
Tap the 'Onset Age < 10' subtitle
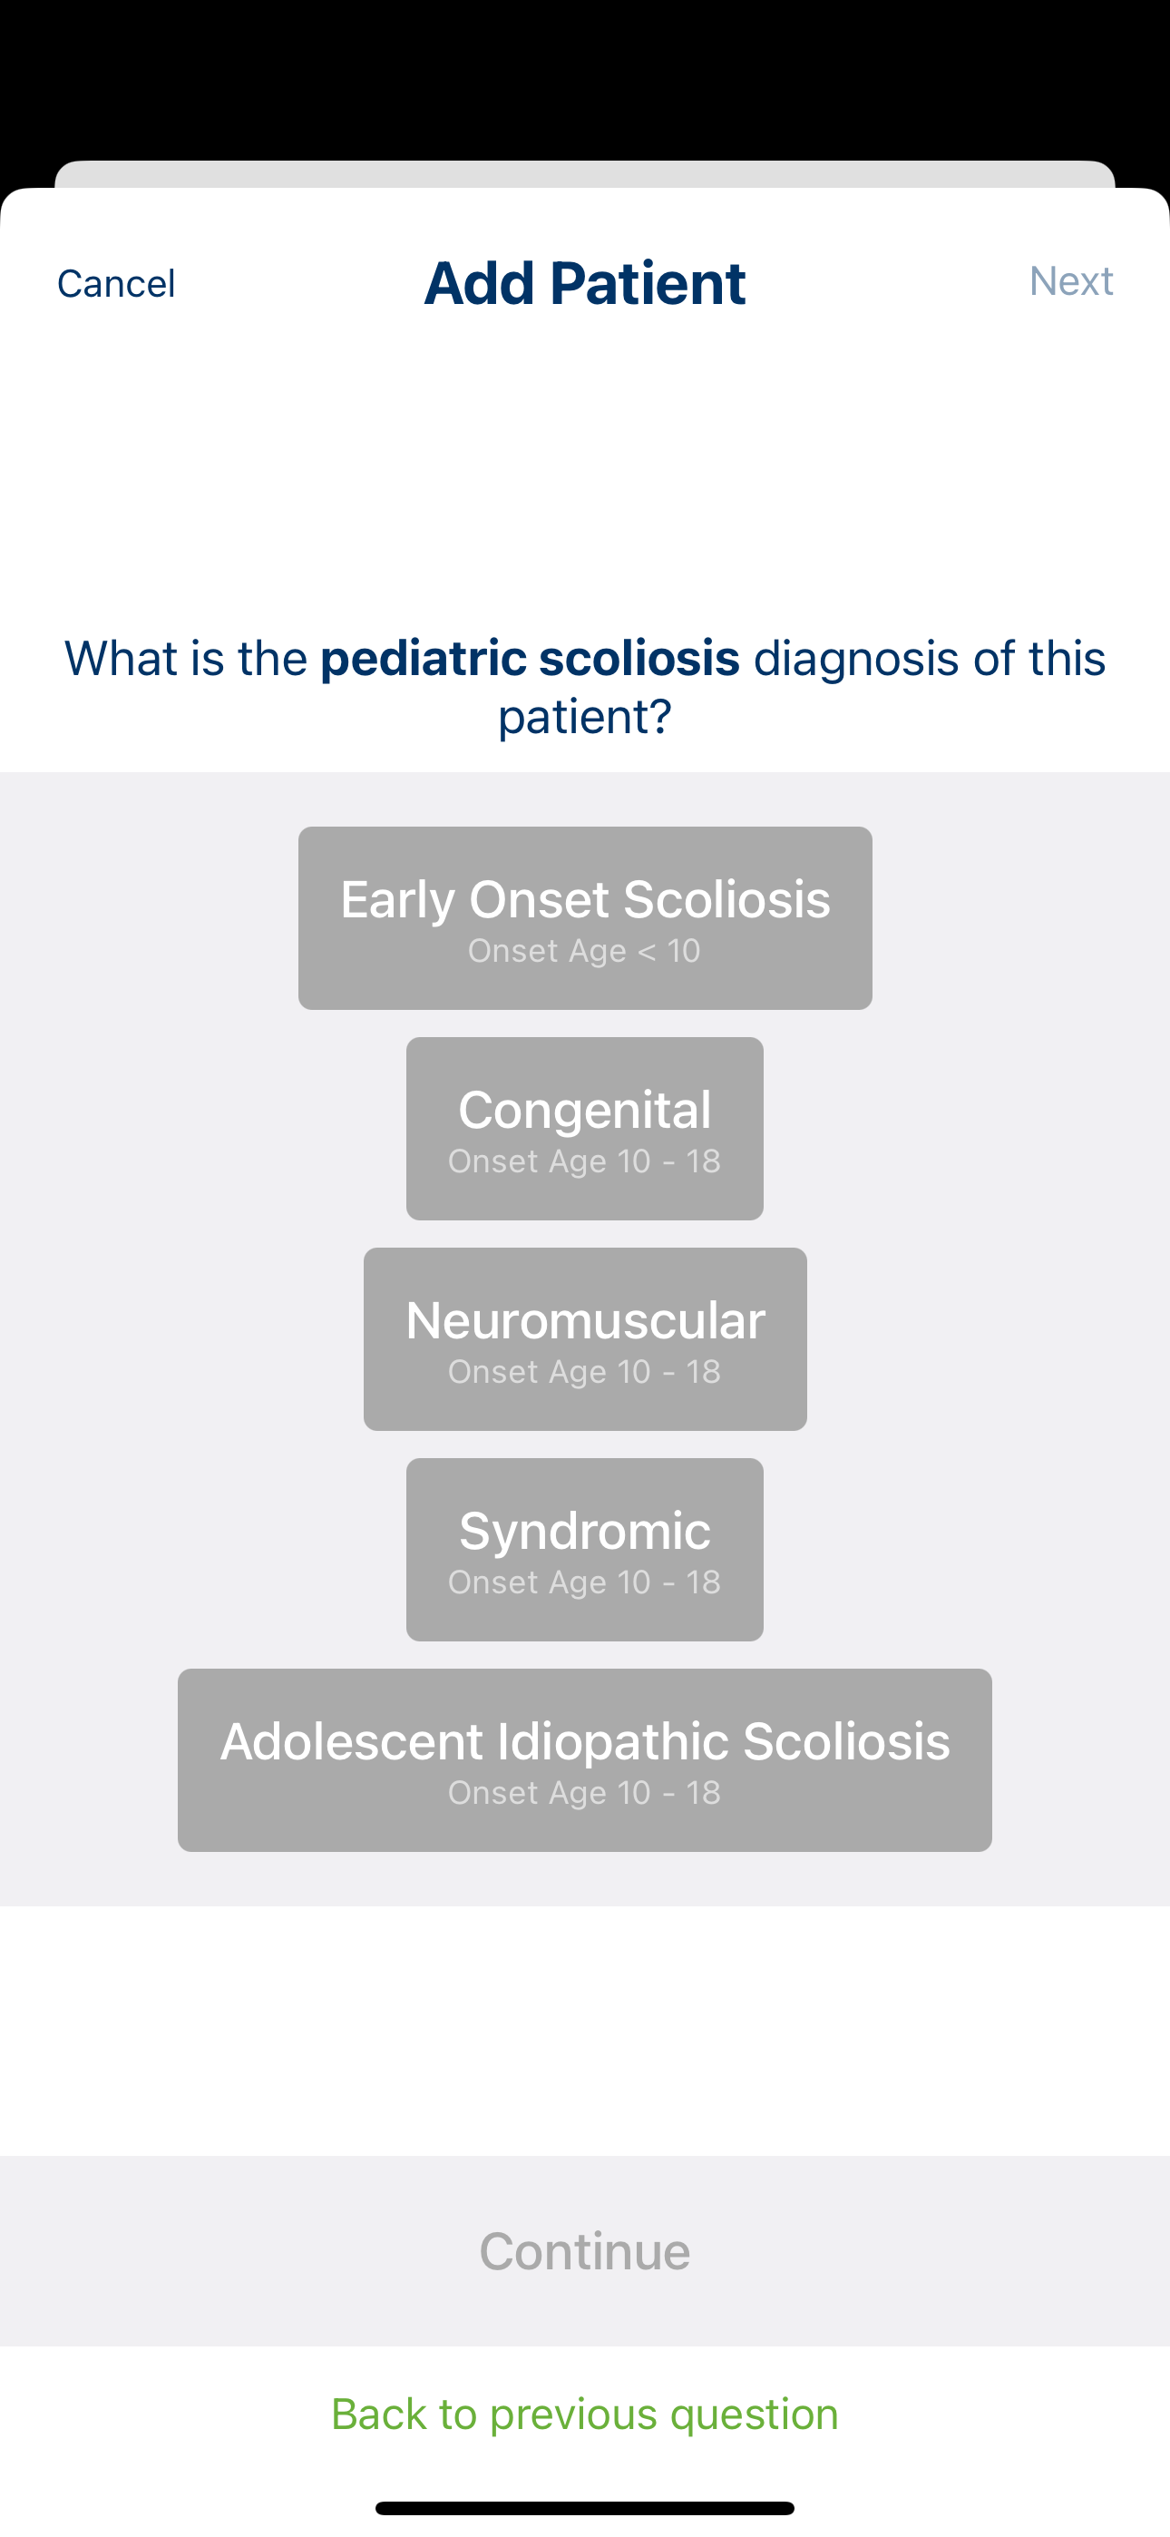[x=584, y=950]
